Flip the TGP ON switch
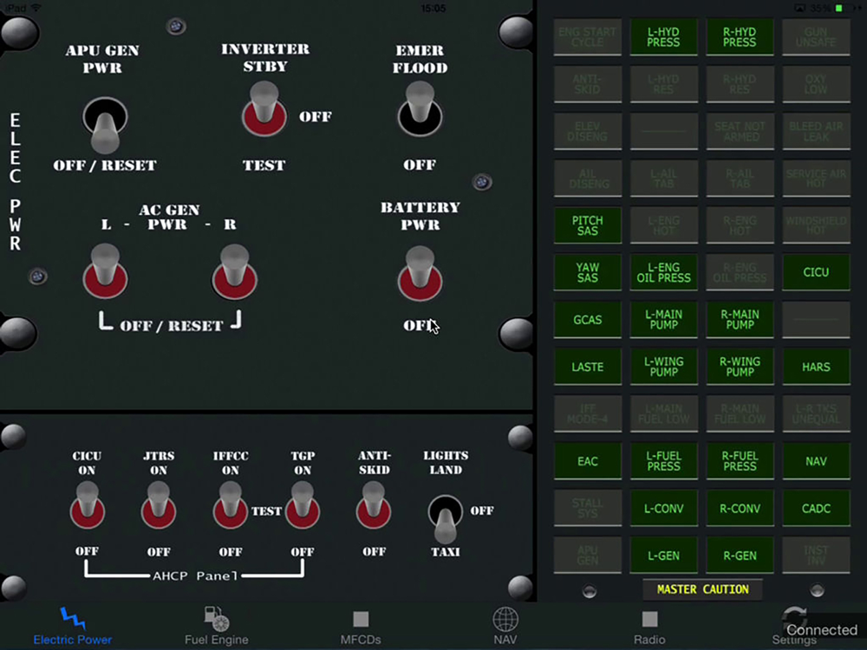Image resolution: width=867 pixels, height=650 pixels. point(303,505)
